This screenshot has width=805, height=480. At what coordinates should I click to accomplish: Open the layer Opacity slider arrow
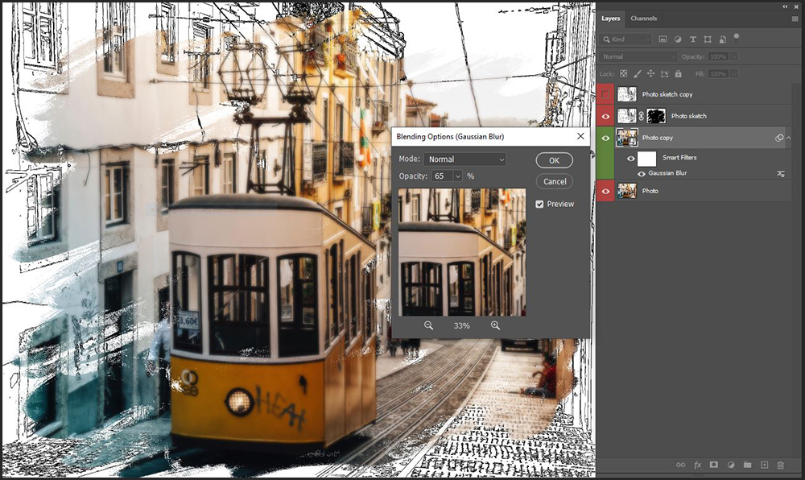click(735, 56)
